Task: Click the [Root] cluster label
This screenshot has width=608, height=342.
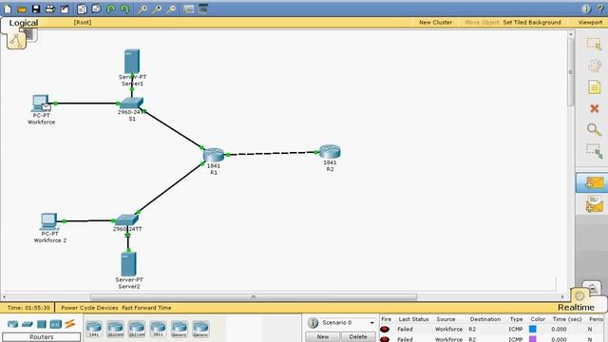Action: [x=83, y=23]
